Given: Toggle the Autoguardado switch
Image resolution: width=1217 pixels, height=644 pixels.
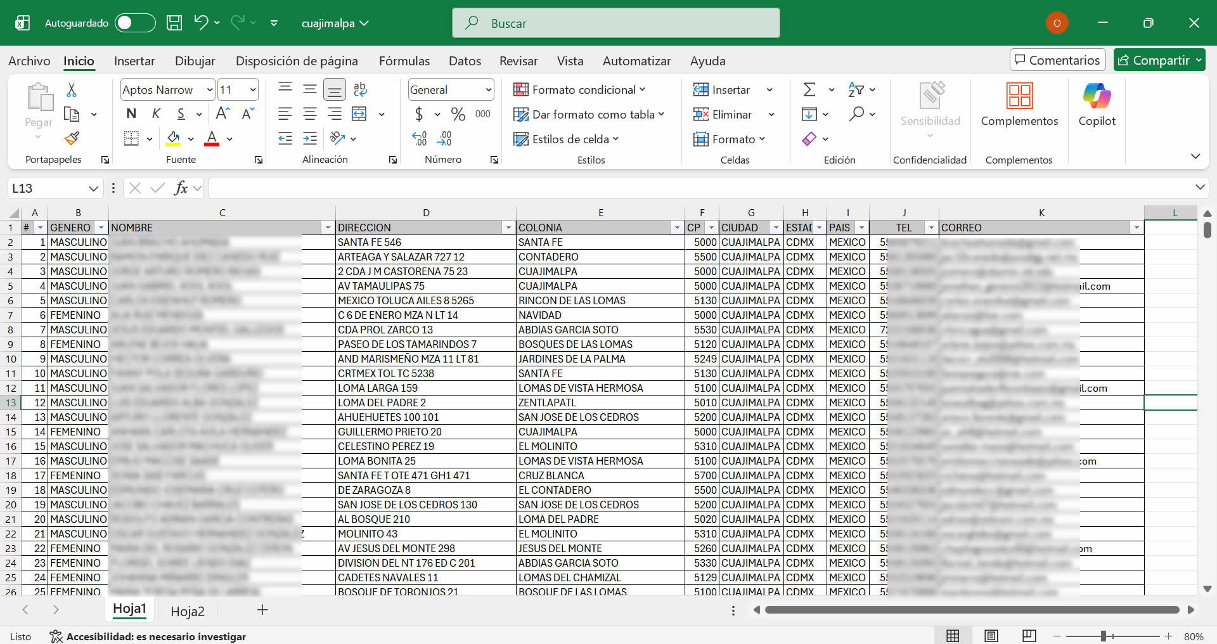Looking at the screenshot, I should 135,23.
